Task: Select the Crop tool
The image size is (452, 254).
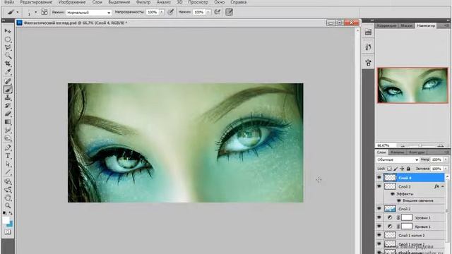Action: click(x=8, y=64)
